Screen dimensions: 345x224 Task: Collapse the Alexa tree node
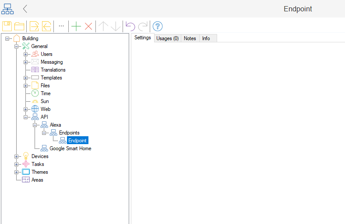[35, 125]
